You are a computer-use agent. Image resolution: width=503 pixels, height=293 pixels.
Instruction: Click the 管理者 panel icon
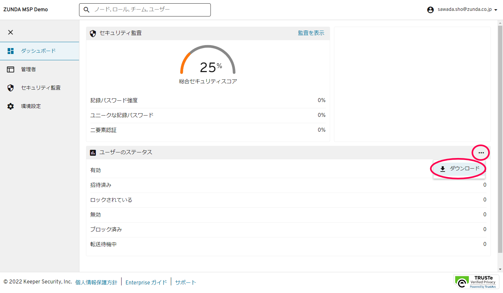[x=11, y=69]
